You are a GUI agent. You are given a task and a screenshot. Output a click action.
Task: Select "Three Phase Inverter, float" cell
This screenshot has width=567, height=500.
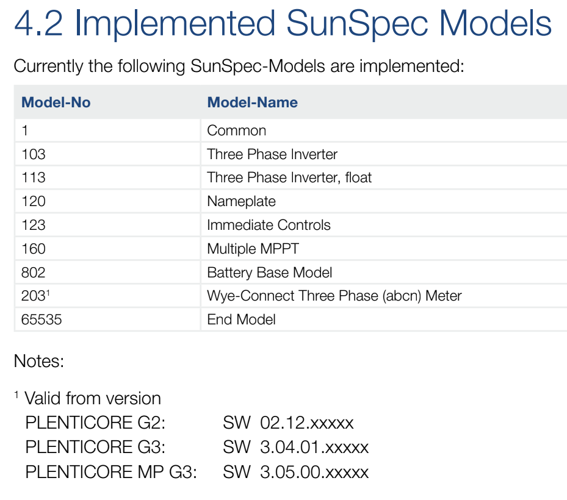[x=289, y=177]
